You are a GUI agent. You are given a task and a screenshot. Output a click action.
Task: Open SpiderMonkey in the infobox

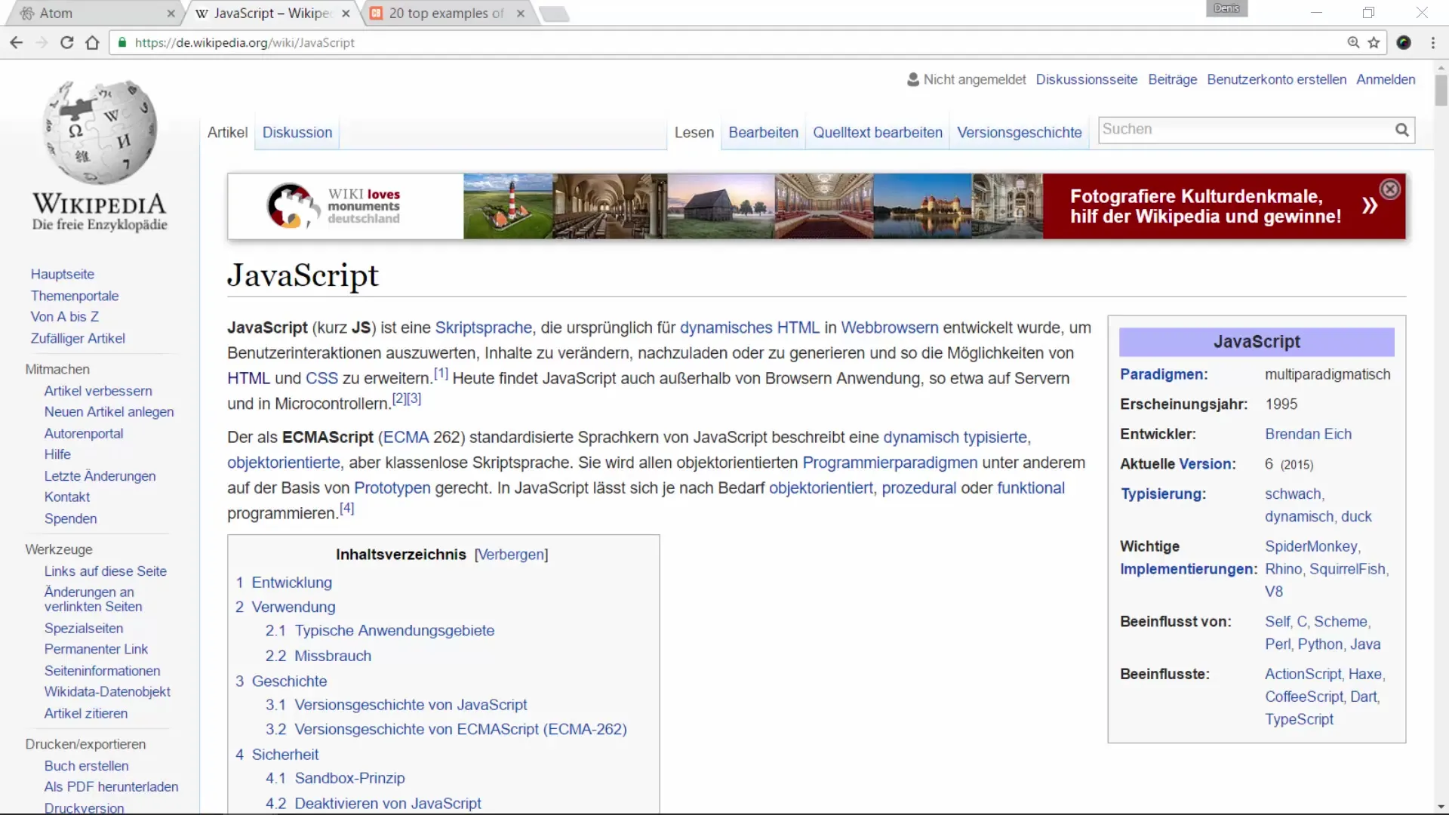(x=1311, y=546)
